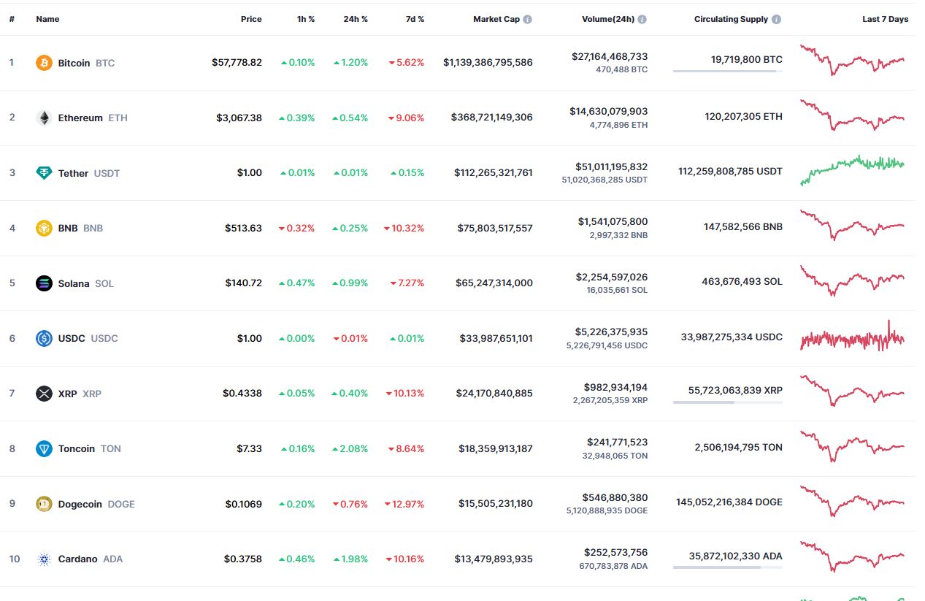Open the Cardano ADA name link
The width and height of the screenshot is (925, 601).
[x=78, y=559]
